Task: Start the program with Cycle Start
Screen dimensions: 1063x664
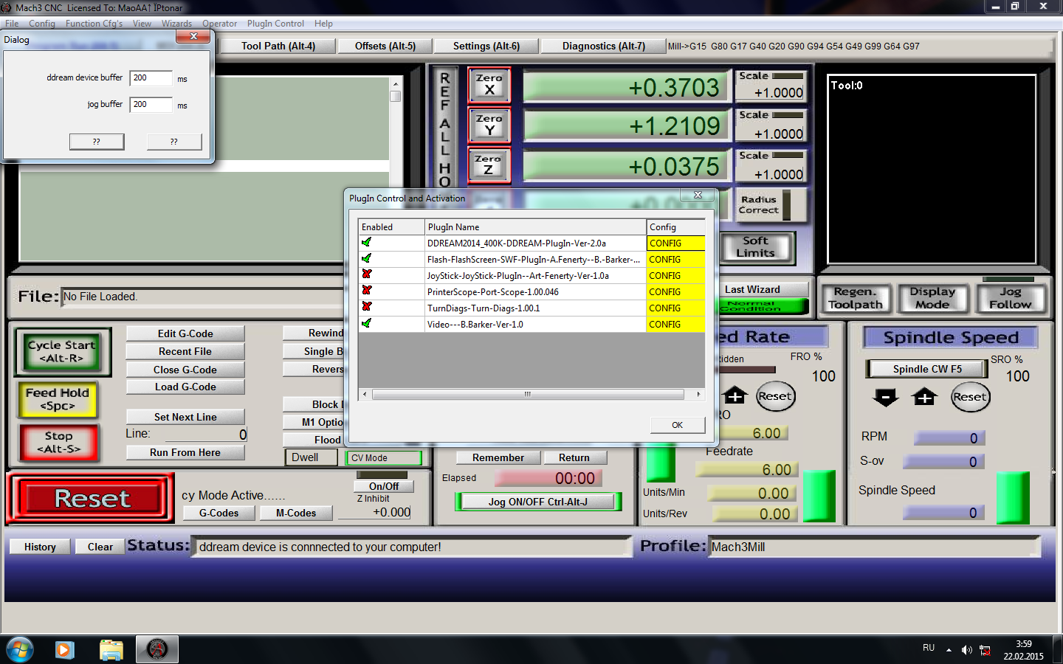Action: 62,351
